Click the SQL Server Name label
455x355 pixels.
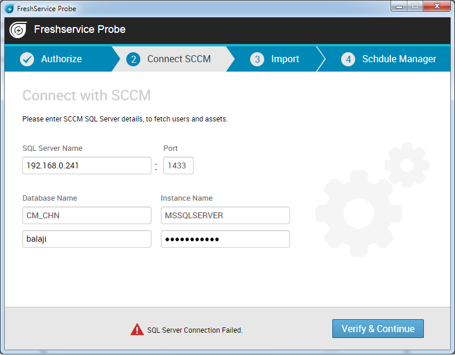pyautogui.click(x=52, y=148)
